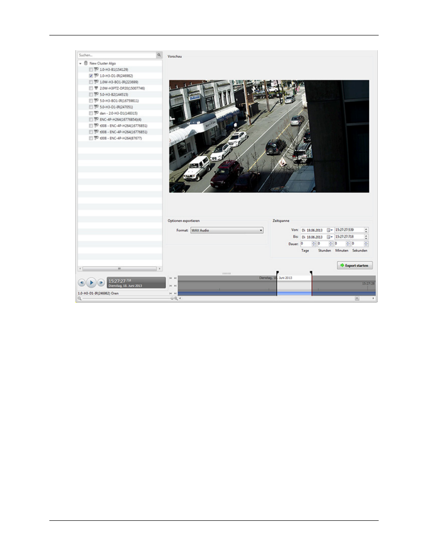Click camera icon of ENC-4P-H264(16776854)(4)

pos(96,120)
